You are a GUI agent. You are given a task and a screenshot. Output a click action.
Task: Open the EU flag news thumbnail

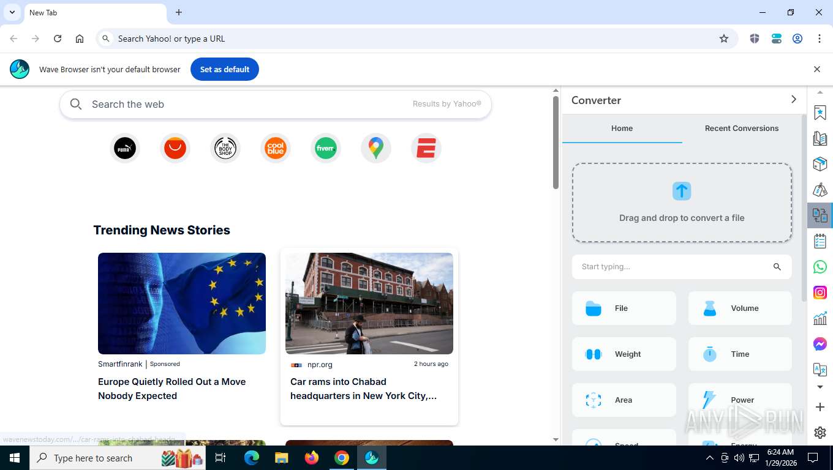182,304
